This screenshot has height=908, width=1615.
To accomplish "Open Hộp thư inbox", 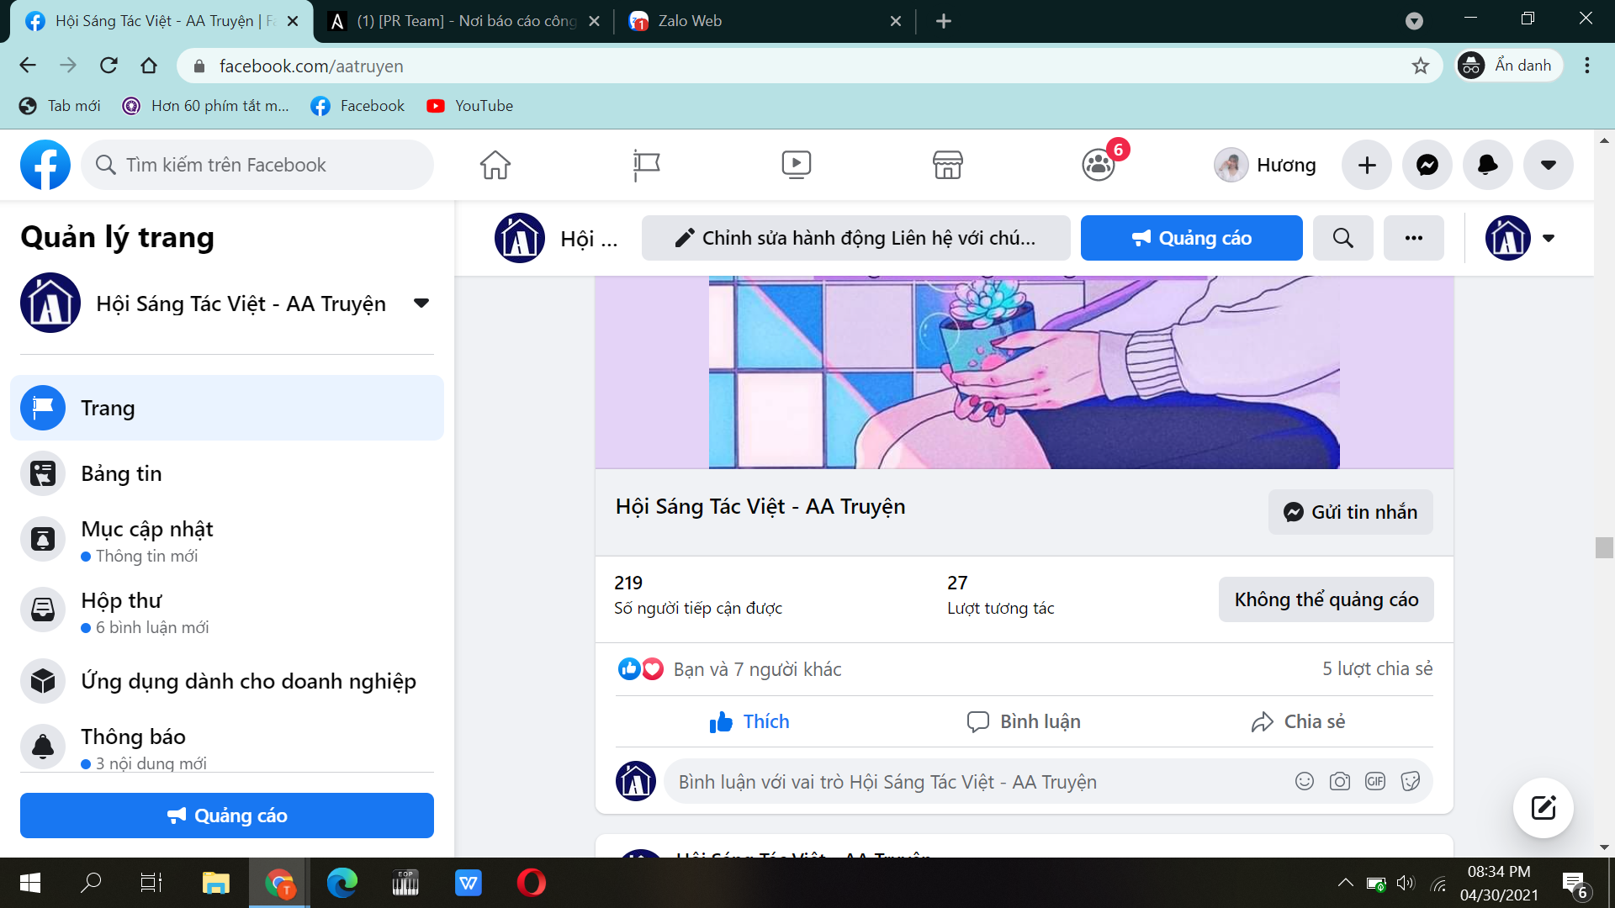I will tap(227, 612).
